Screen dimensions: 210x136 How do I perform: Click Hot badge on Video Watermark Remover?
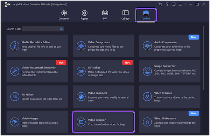click(61, 63)
